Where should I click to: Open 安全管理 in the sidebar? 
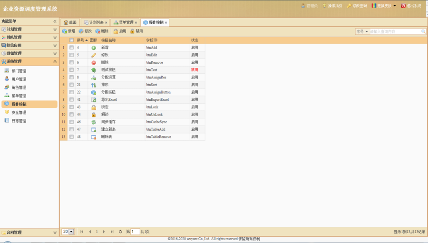tap(19, 113)
